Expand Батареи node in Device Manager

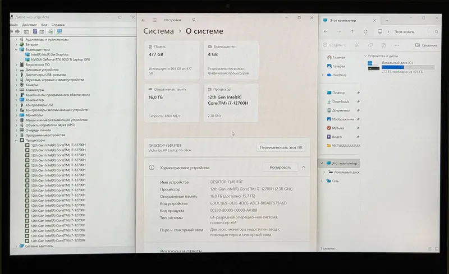(x=16, y=45)
